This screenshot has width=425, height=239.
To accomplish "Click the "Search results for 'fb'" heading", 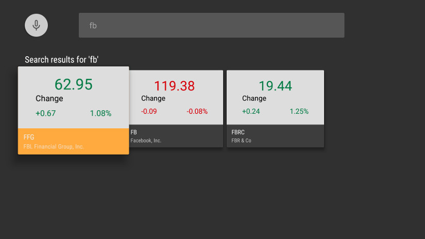I will coord(62,60).
